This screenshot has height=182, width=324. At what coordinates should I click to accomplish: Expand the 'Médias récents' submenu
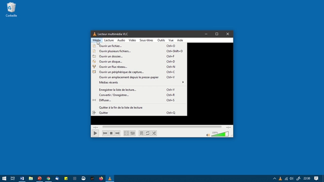coord(108,82)
